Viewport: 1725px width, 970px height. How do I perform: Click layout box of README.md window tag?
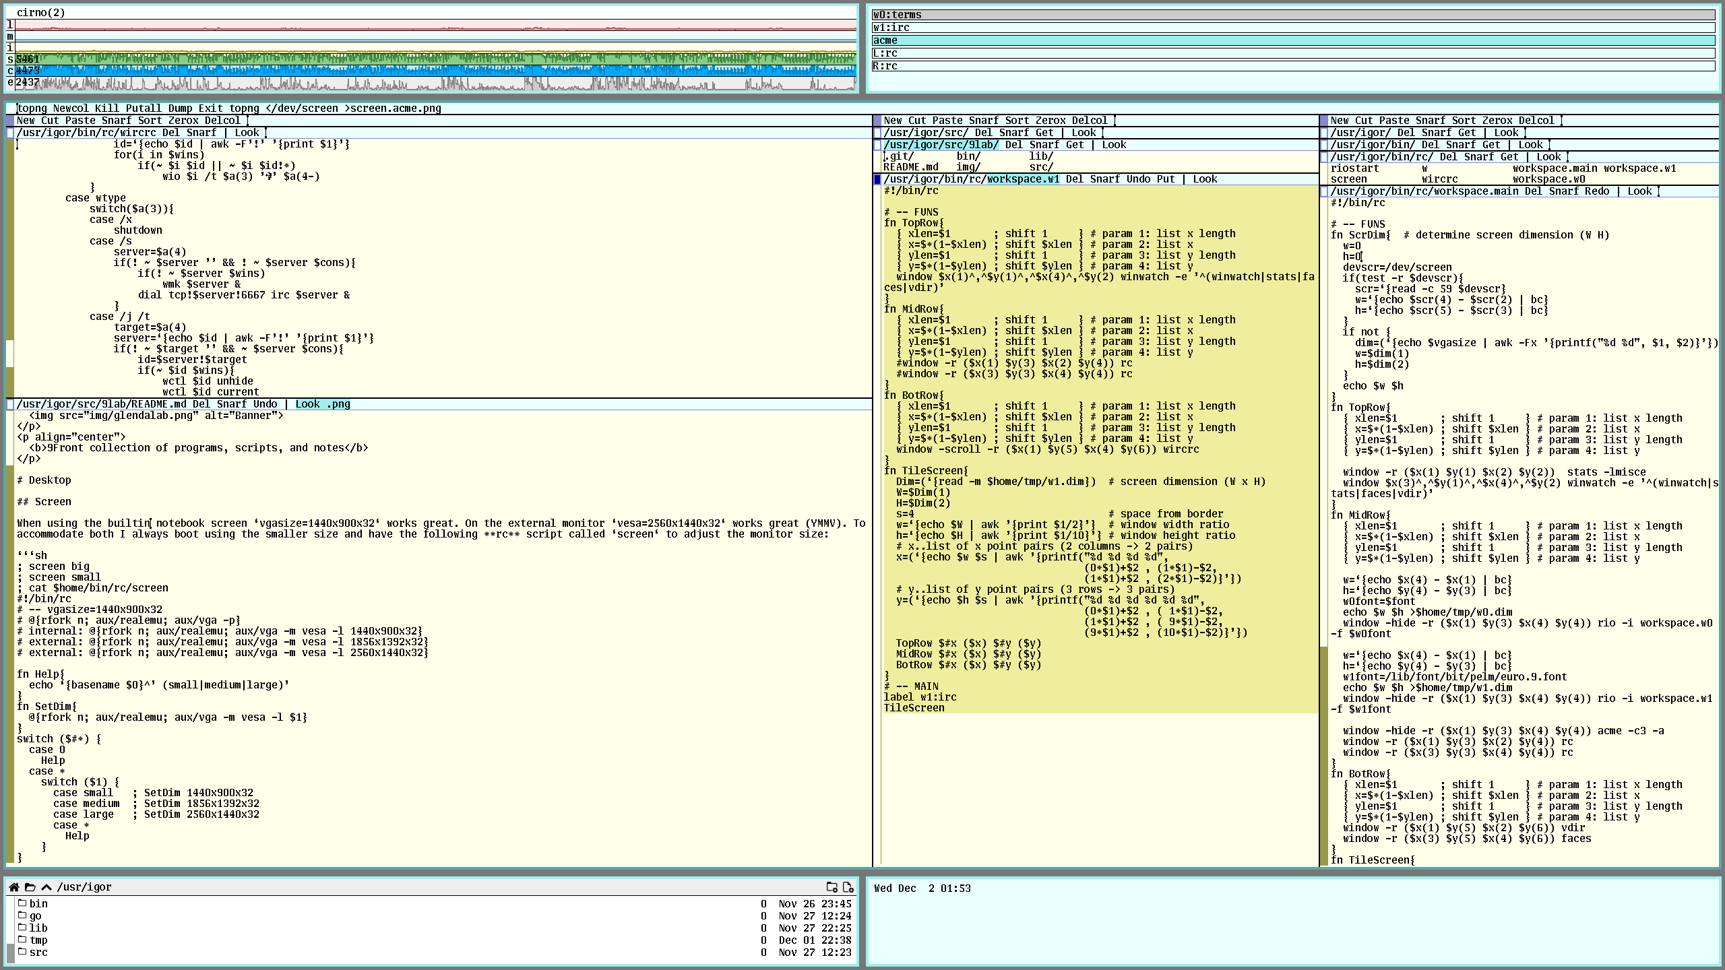(x=10, y=404)
